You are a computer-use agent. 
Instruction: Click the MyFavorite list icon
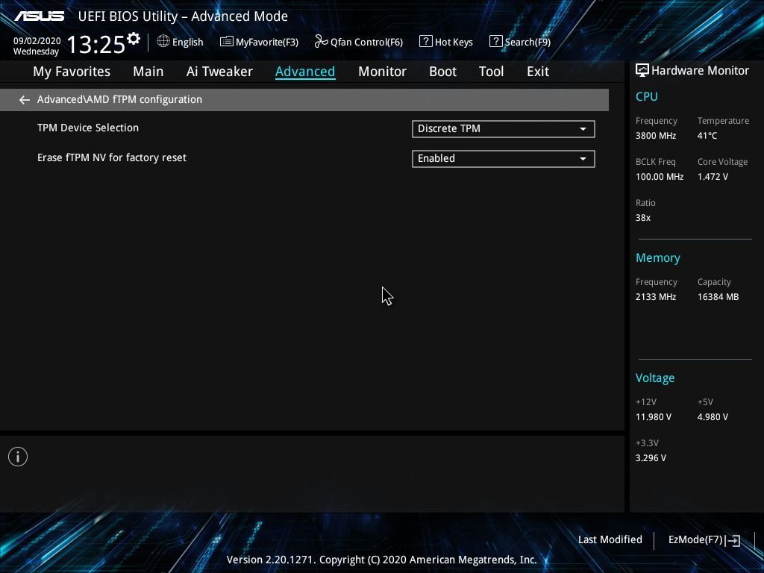tap(227, 42)
